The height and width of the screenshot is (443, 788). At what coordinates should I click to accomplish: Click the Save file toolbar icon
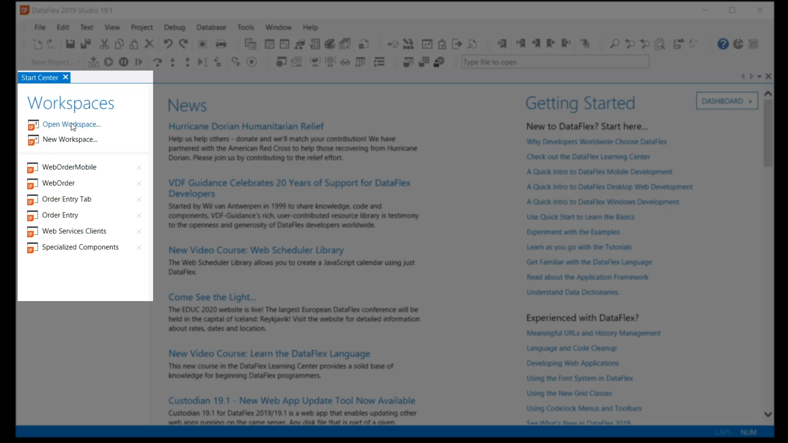[x=70, y=44]
